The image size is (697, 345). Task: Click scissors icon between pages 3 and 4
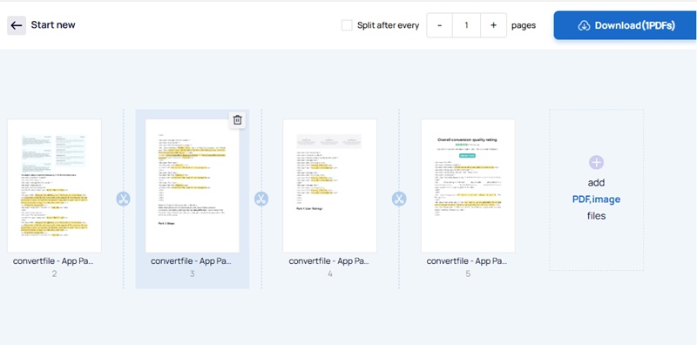[x=261, y=199]
